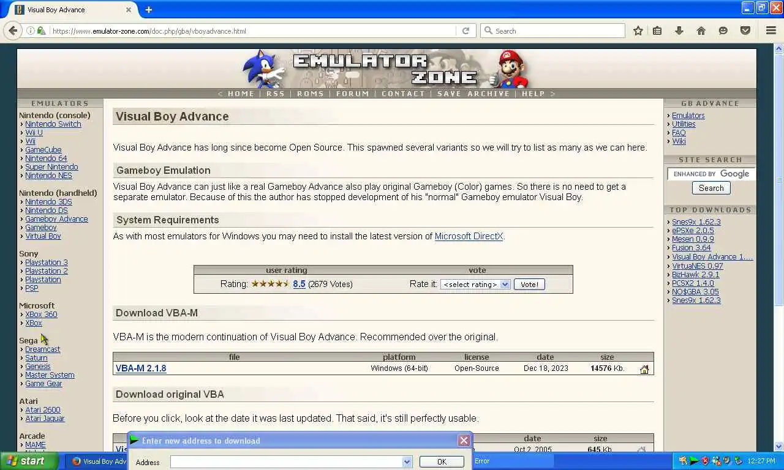Click the magnifier icon in the search box
The height and width of the screenshot is (470, 784).
[488, 31]
